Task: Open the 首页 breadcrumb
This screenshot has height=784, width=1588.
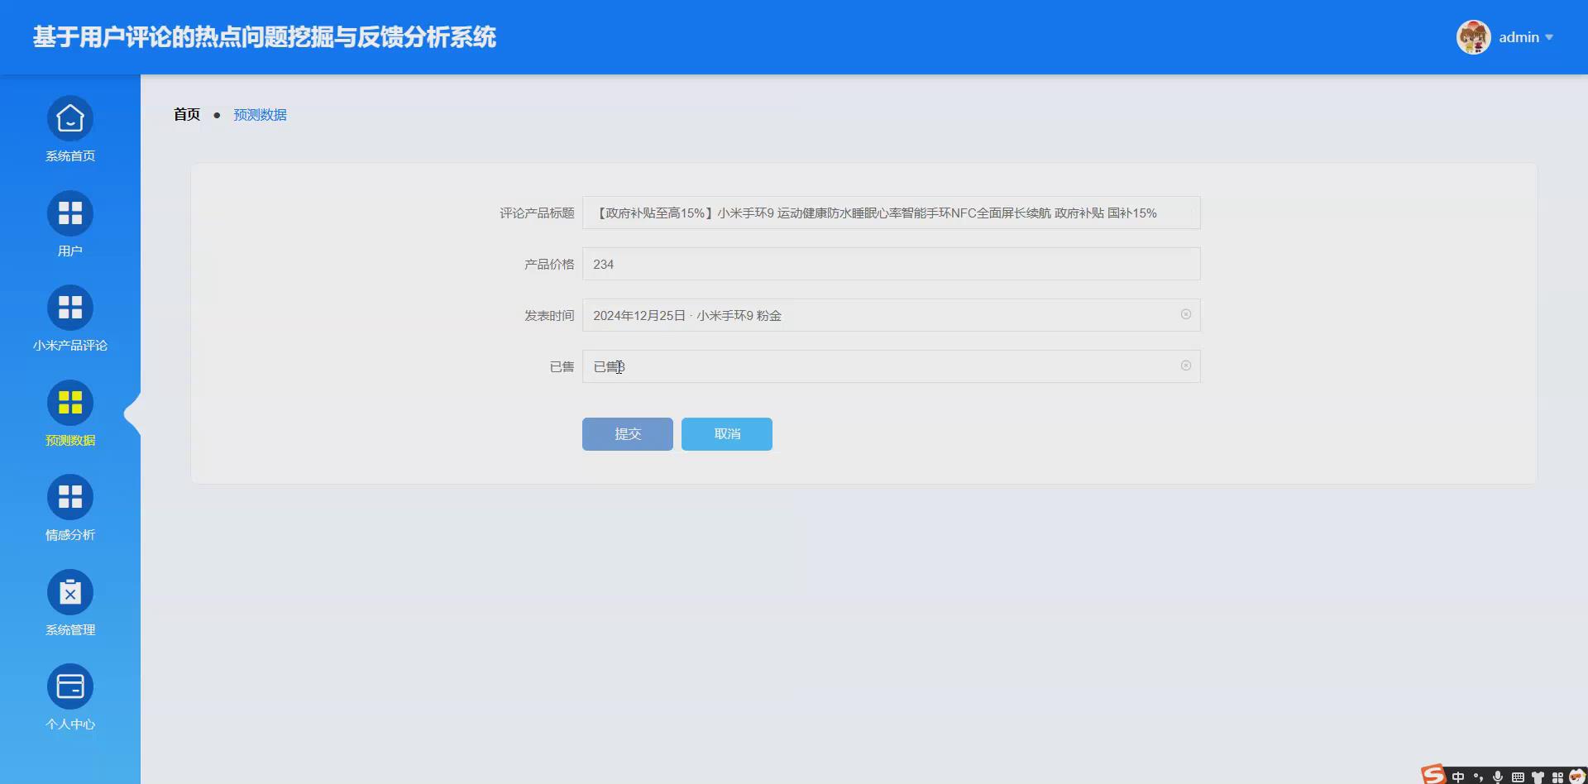Action: (x=186, y=114)
